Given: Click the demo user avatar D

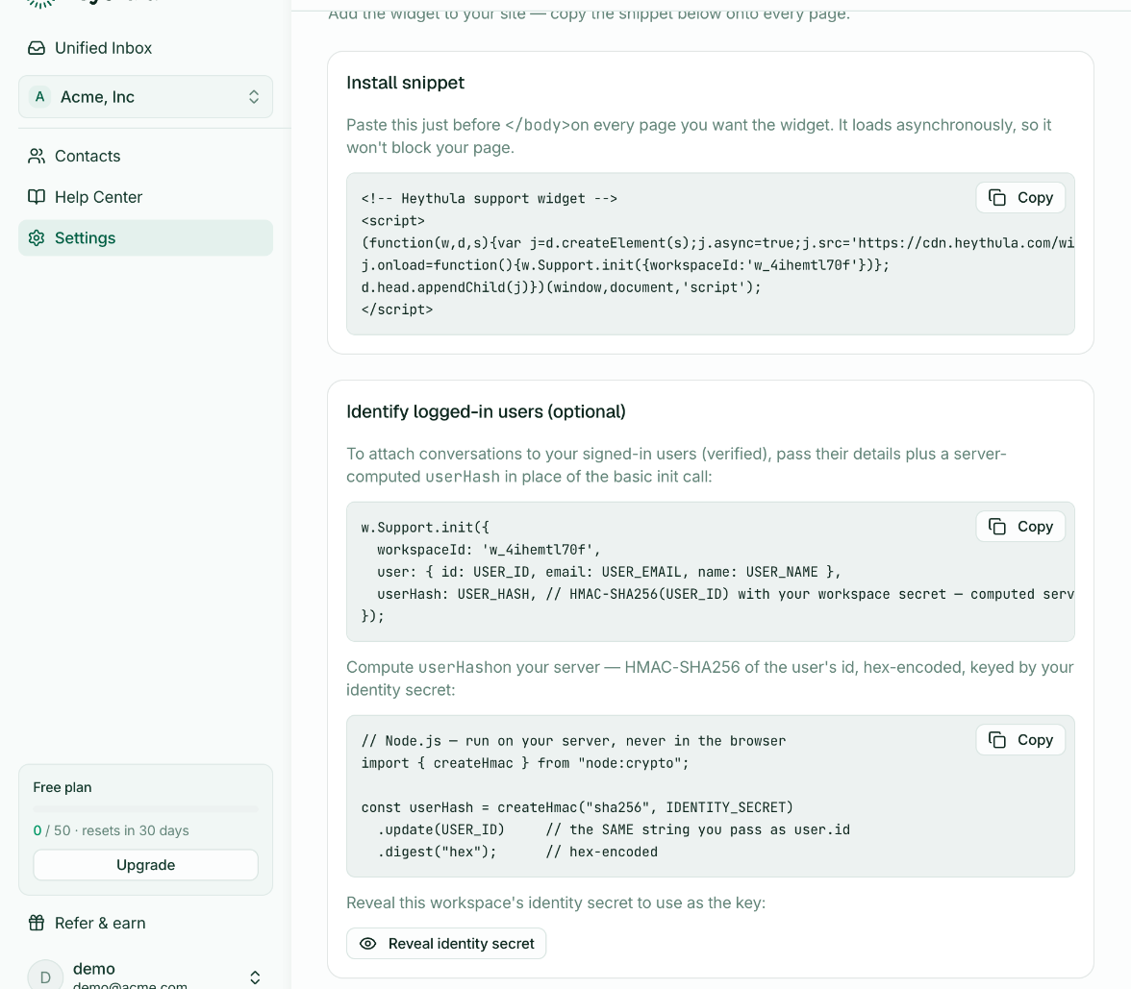Looking at the screenshot, I should click(45, 977).
